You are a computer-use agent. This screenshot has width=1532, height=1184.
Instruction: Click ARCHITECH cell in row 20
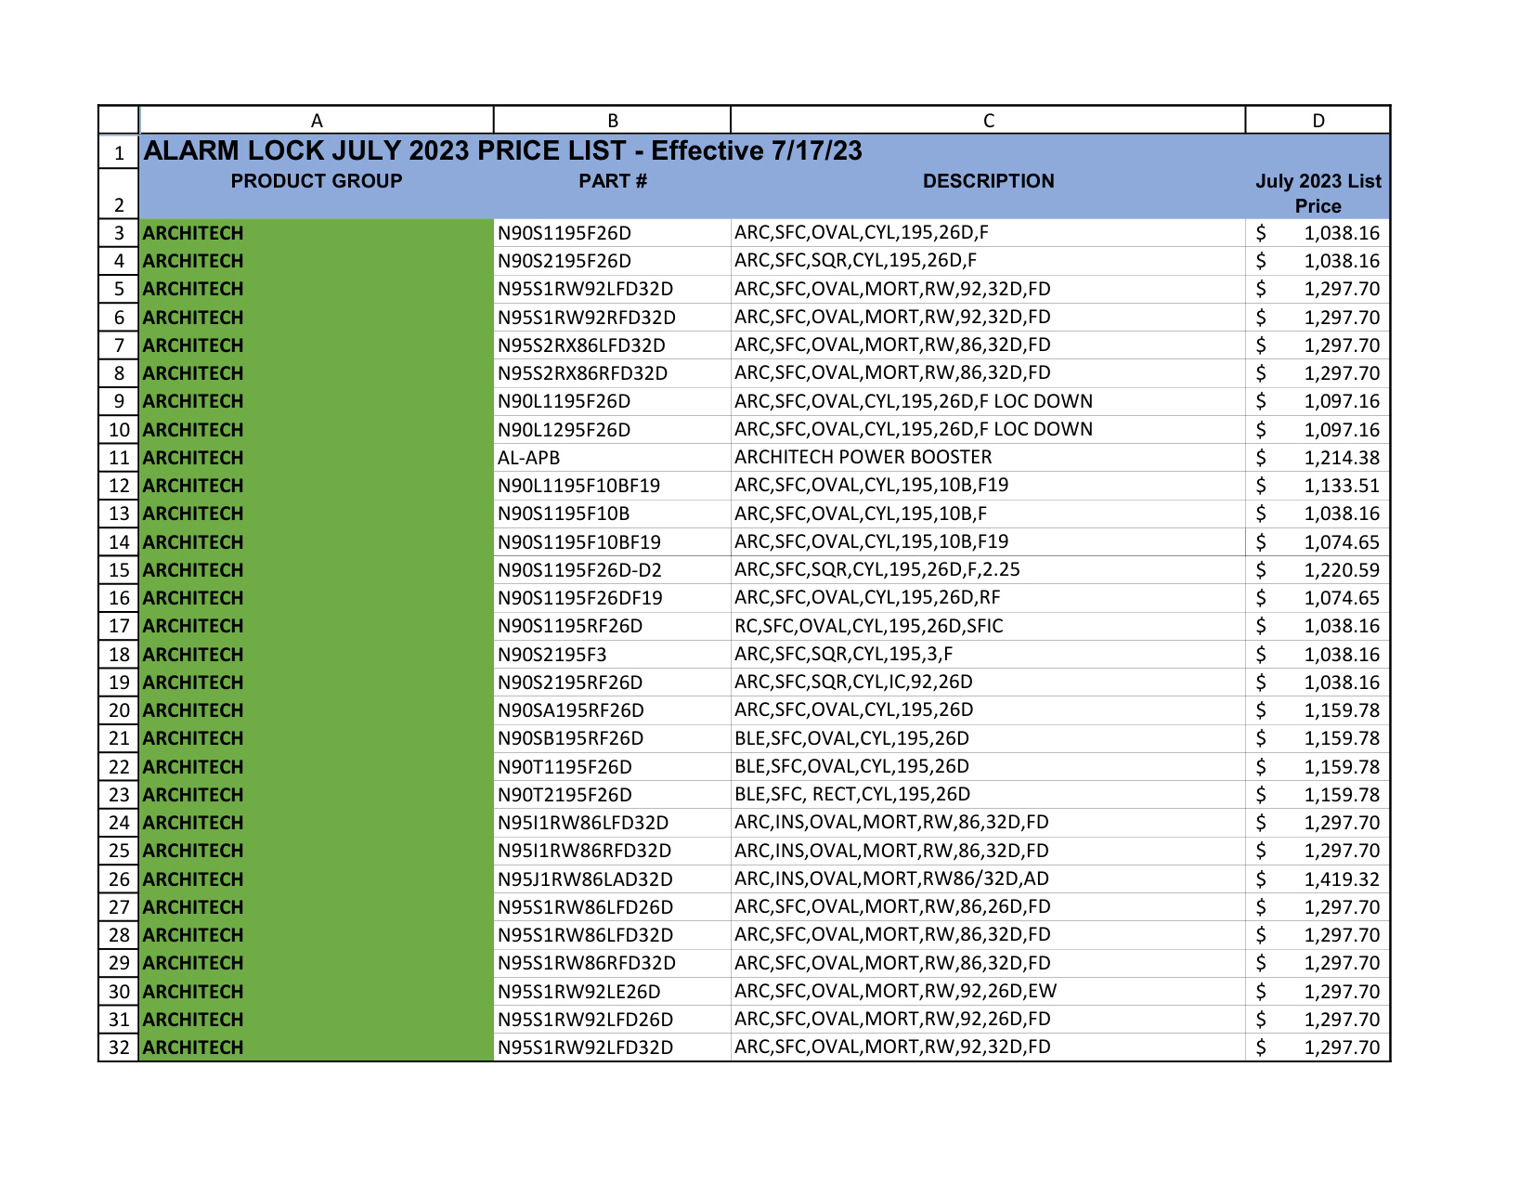click(316, 710)
